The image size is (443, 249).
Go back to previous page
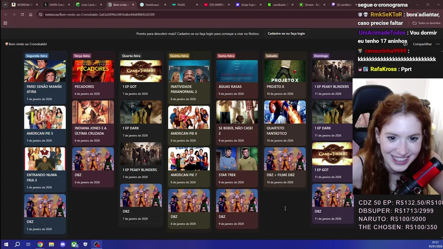(x=6, y=15)
